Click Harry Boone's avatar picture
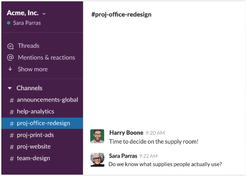Image resolution: width=246 pixels, height=176 pixels. point(97,136)
